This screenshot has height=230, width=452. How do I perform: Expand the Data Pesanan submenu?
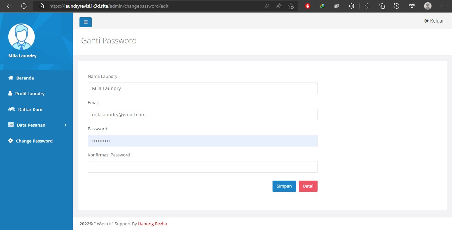pos(31,125)
